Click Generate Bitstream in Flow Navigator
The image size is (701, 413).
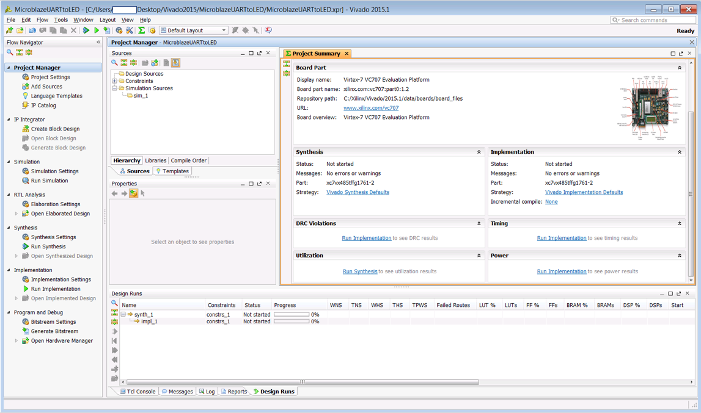[54, 331]
